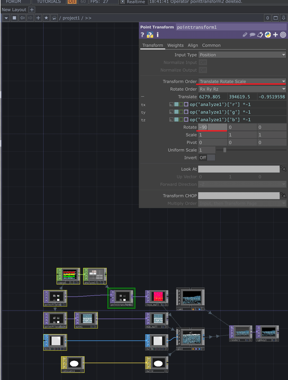Image resolution: width=288 pixels, height=380 pixels.
Task: Open the TUTORIALS menu item
Action: [x=49, y=2]
